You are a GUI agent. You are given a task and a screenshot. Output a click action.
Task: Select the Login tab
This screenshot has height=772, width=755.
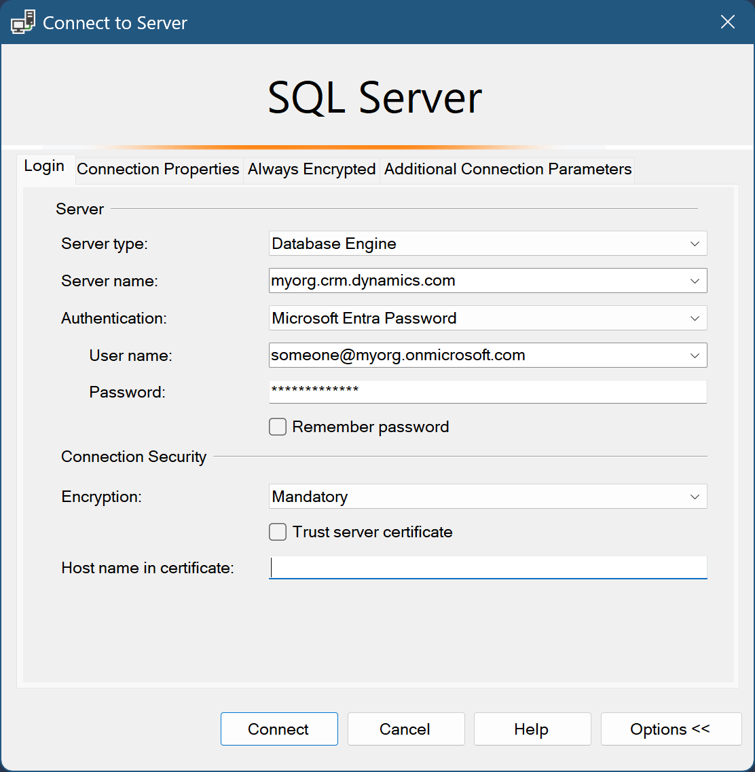point(44,166)
